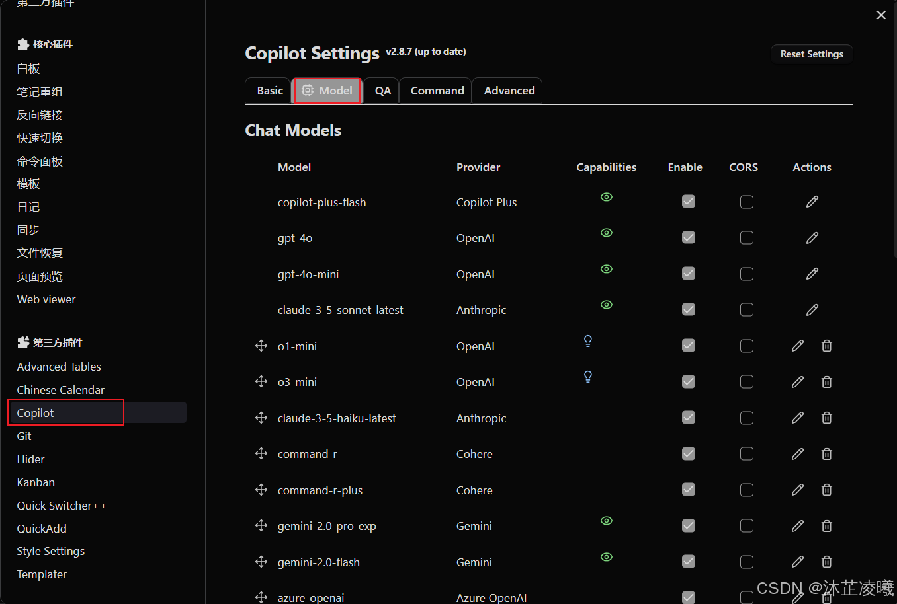This screenshot has width=897, height=604.
Task: Click the o3-mini move handle icon
Action: [x=261, y=381]
